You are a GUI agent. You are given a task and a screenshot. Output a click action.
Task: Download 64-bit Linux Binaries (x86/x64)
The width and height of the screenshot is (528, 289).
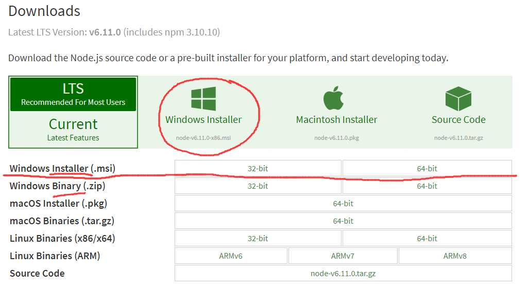(x=427, y=238)
